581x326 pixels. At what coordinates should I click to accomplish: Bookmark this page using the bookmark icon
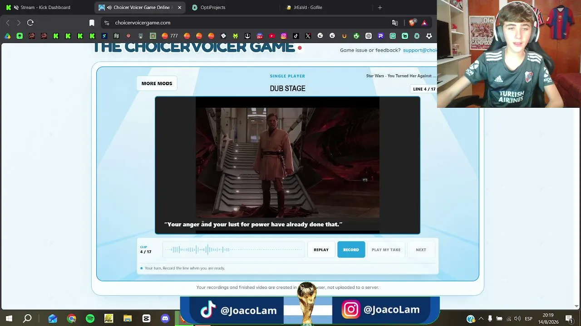[x=92, y=23]
